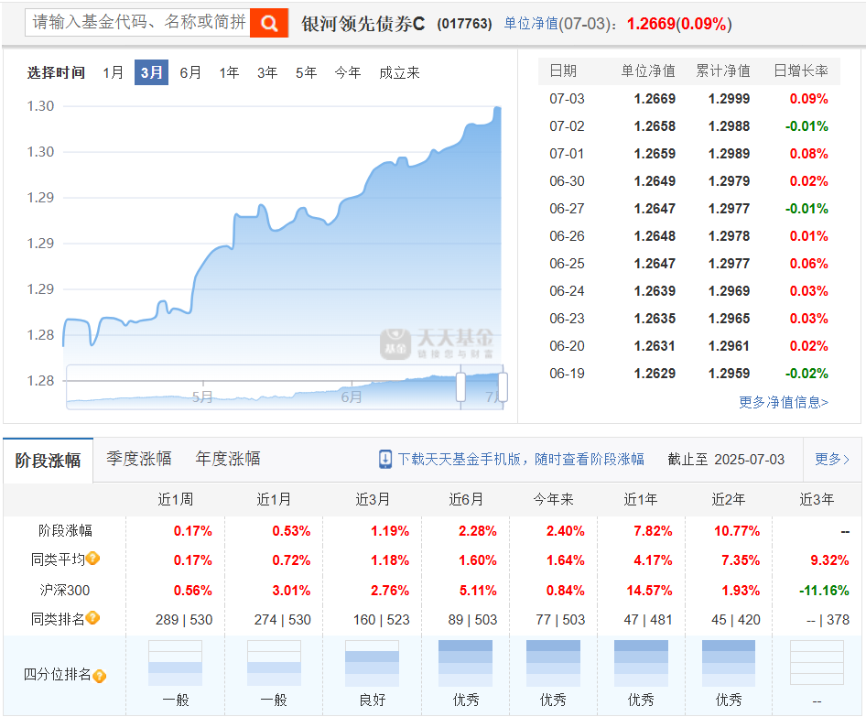
Task: Click the 06-30 date row
Action: pyautogui.click(x=688, y=181)
